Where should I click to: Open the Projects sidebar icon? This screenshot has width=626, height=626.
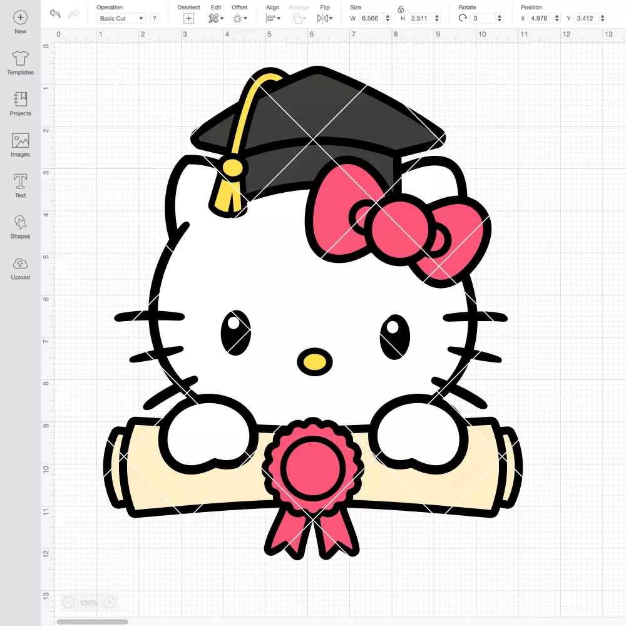point(21,100)
